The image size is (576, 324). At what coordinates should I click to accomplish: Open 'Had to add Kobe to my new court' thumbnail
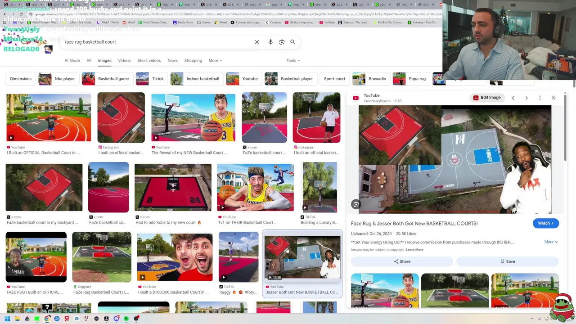pos(173,187)
